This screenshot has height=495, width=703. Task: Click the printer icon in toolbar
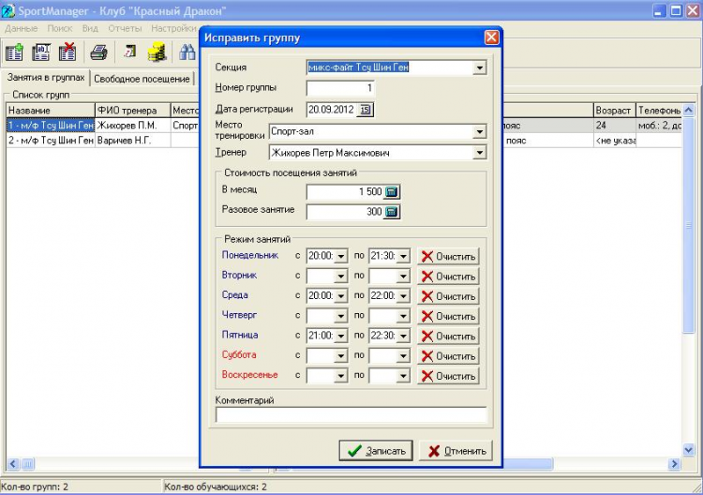(98, 52)
